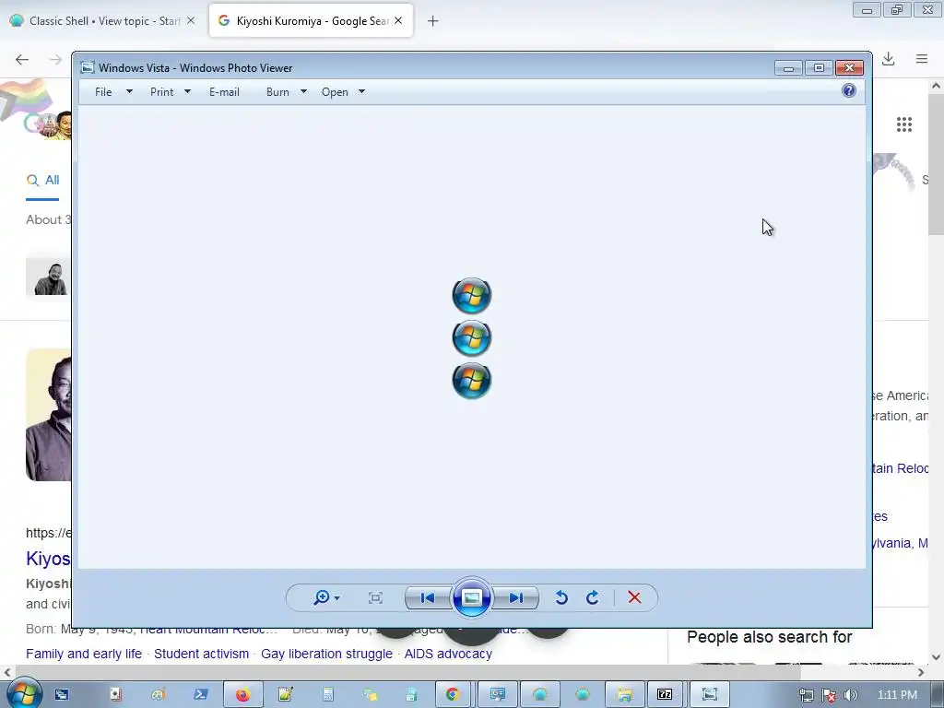This screenshot has width=944, height=708.
Task: Open Gay liberation struggle link
Action: tap(326, 654)
